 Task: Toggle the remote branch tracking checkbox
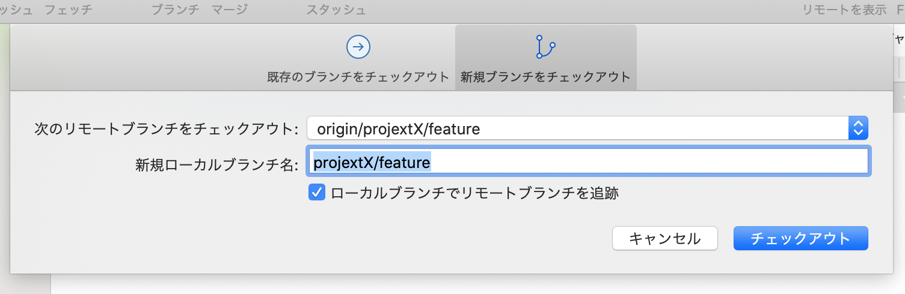pos(316,193)
